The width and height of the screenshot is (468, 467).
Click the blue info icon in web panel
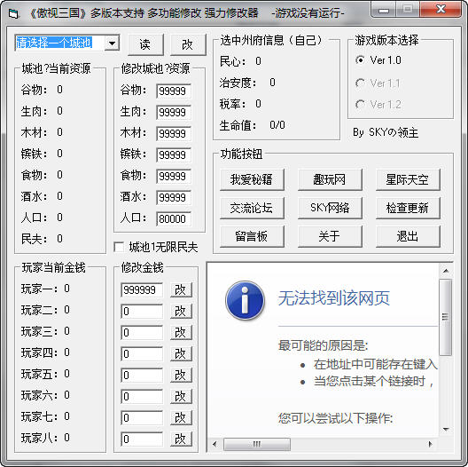[x=245, y=300]
